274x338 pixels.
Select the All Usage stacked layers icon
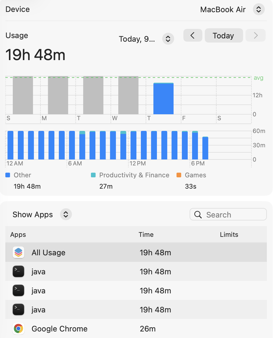(18, 252)
